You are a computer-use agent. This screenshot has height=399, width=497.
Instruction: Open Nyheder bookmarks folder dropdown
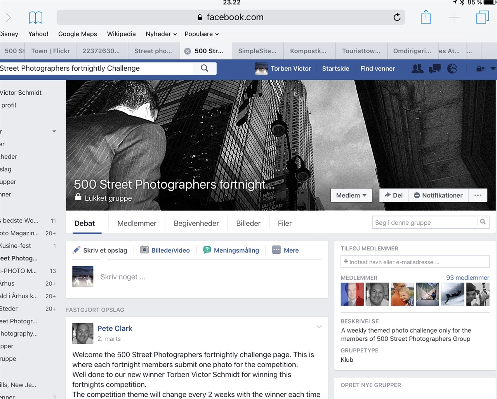coord(161,34)
